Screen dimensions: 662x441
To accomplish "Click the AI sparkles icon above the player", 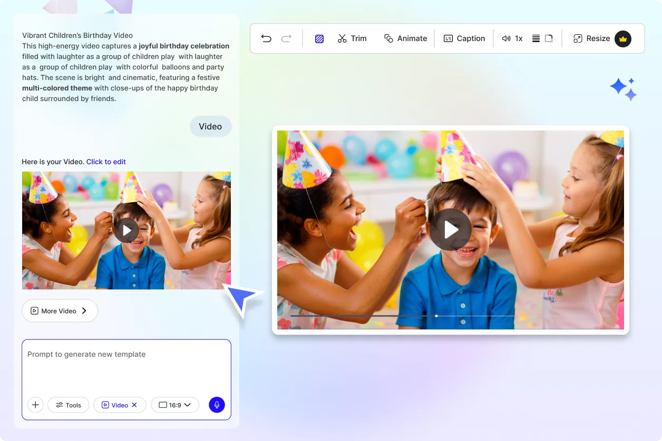I will [624, 88].
